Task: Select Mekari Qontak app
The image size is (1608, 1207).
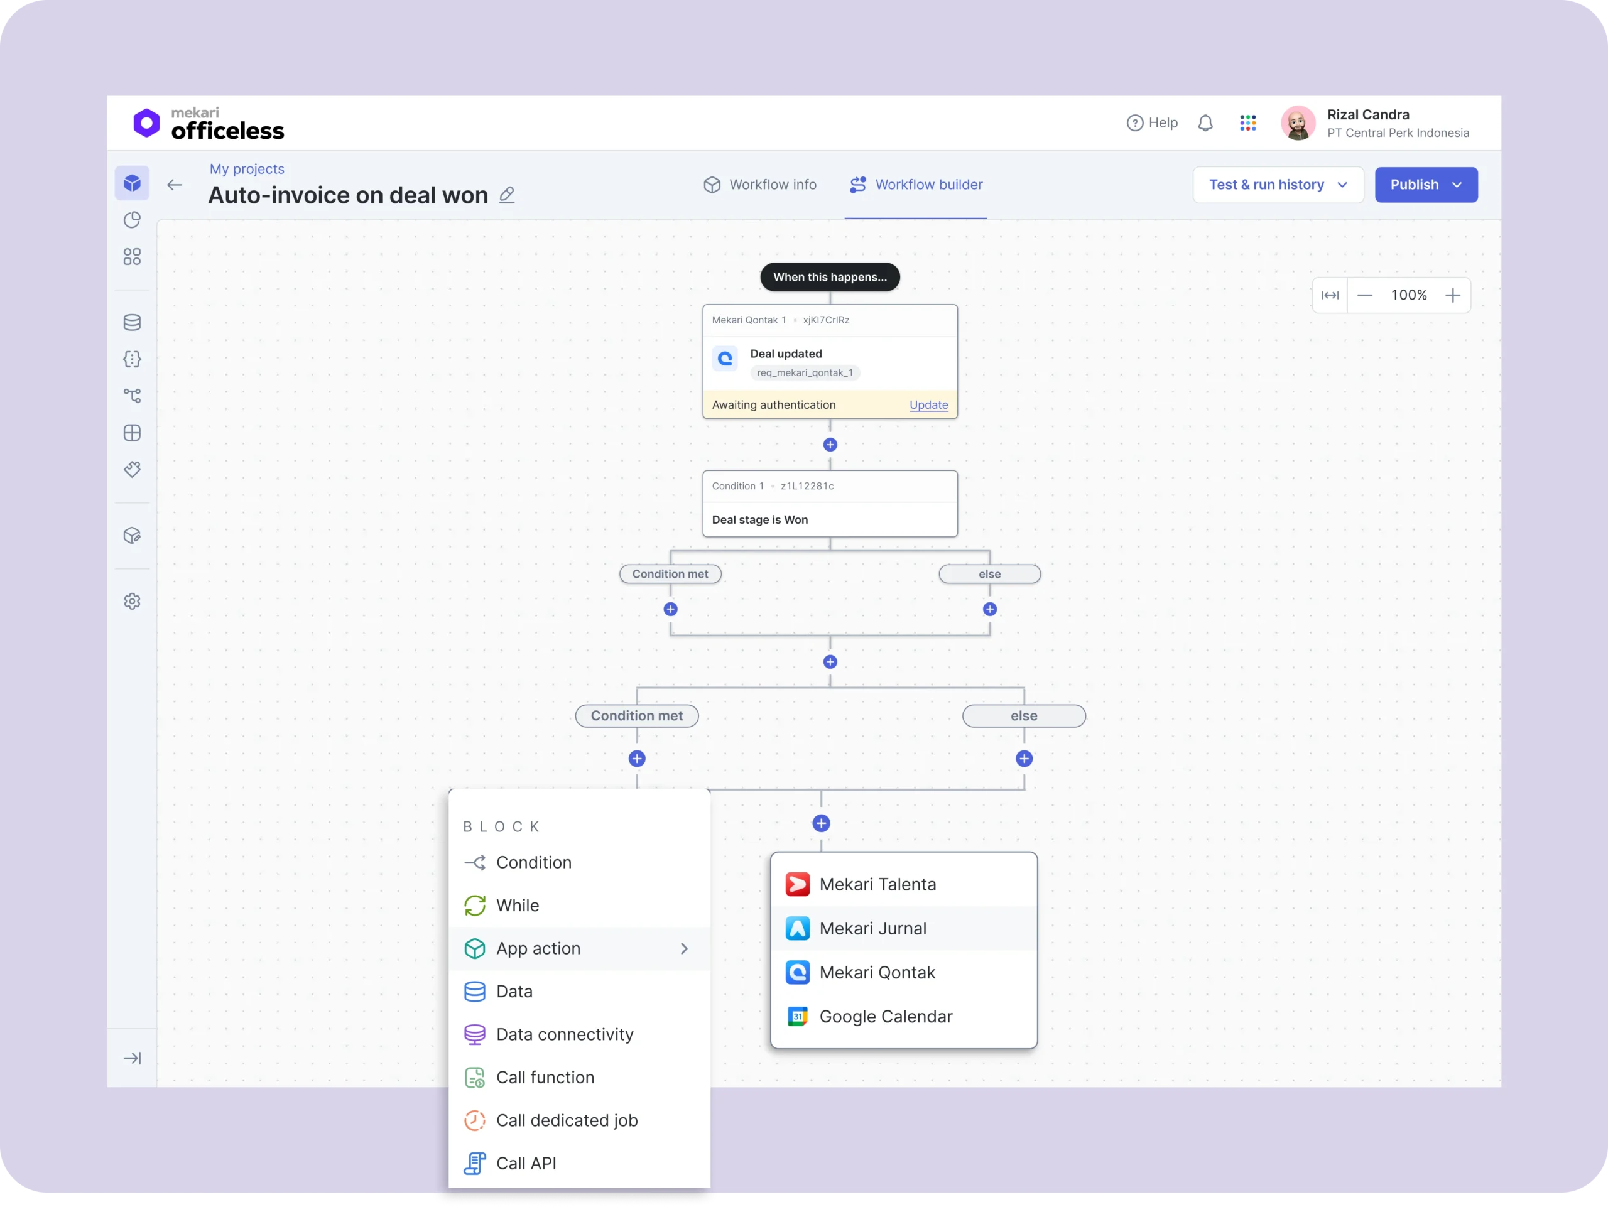Action: click(904, 972)
